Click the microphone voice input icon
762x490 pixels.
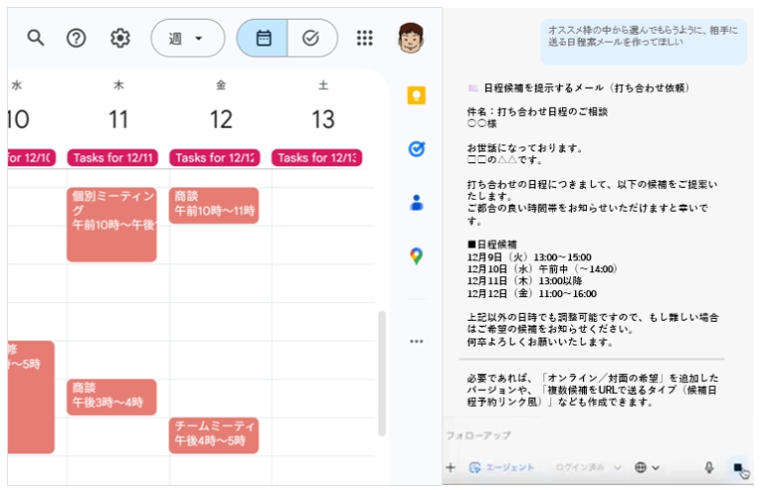click(x=709, y=467)
